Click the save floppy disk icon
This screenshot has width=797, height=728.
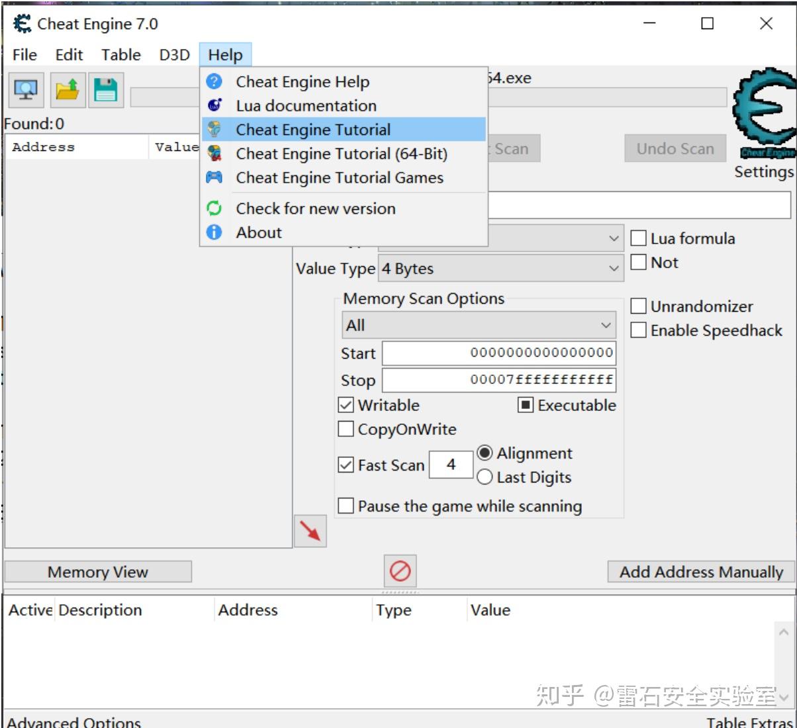coord(105,90)
